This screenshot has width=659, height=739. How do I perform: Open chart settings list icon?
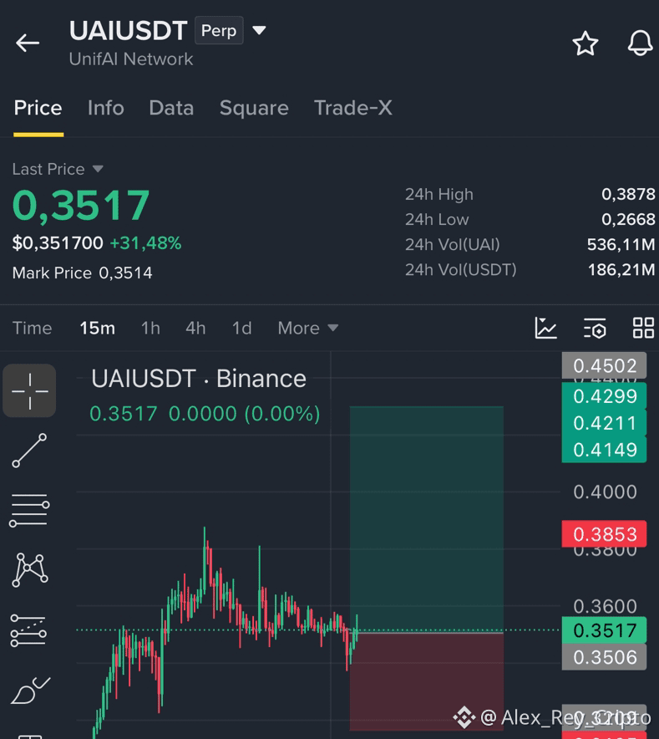pyautogui.click(x=595, y=328)
